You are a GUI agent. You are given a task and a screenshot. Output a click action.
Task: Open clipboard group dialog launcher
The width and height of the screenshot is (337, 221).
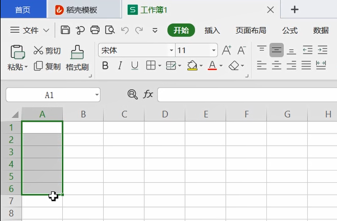(90, 76)
